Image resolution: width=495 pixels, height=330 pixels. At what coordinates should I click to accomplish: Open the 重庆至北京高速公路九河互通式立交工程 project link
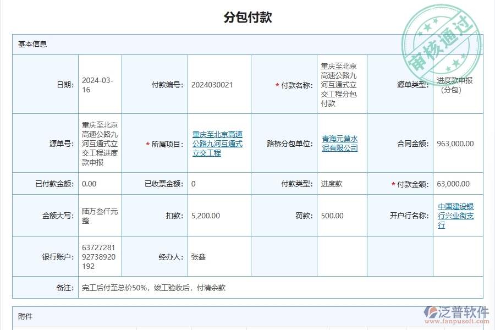click(217, 143)
